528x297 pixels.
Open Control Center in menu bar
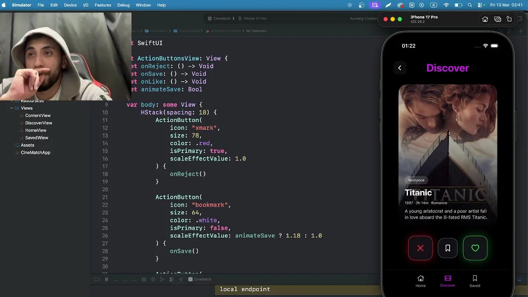[480, 5]
